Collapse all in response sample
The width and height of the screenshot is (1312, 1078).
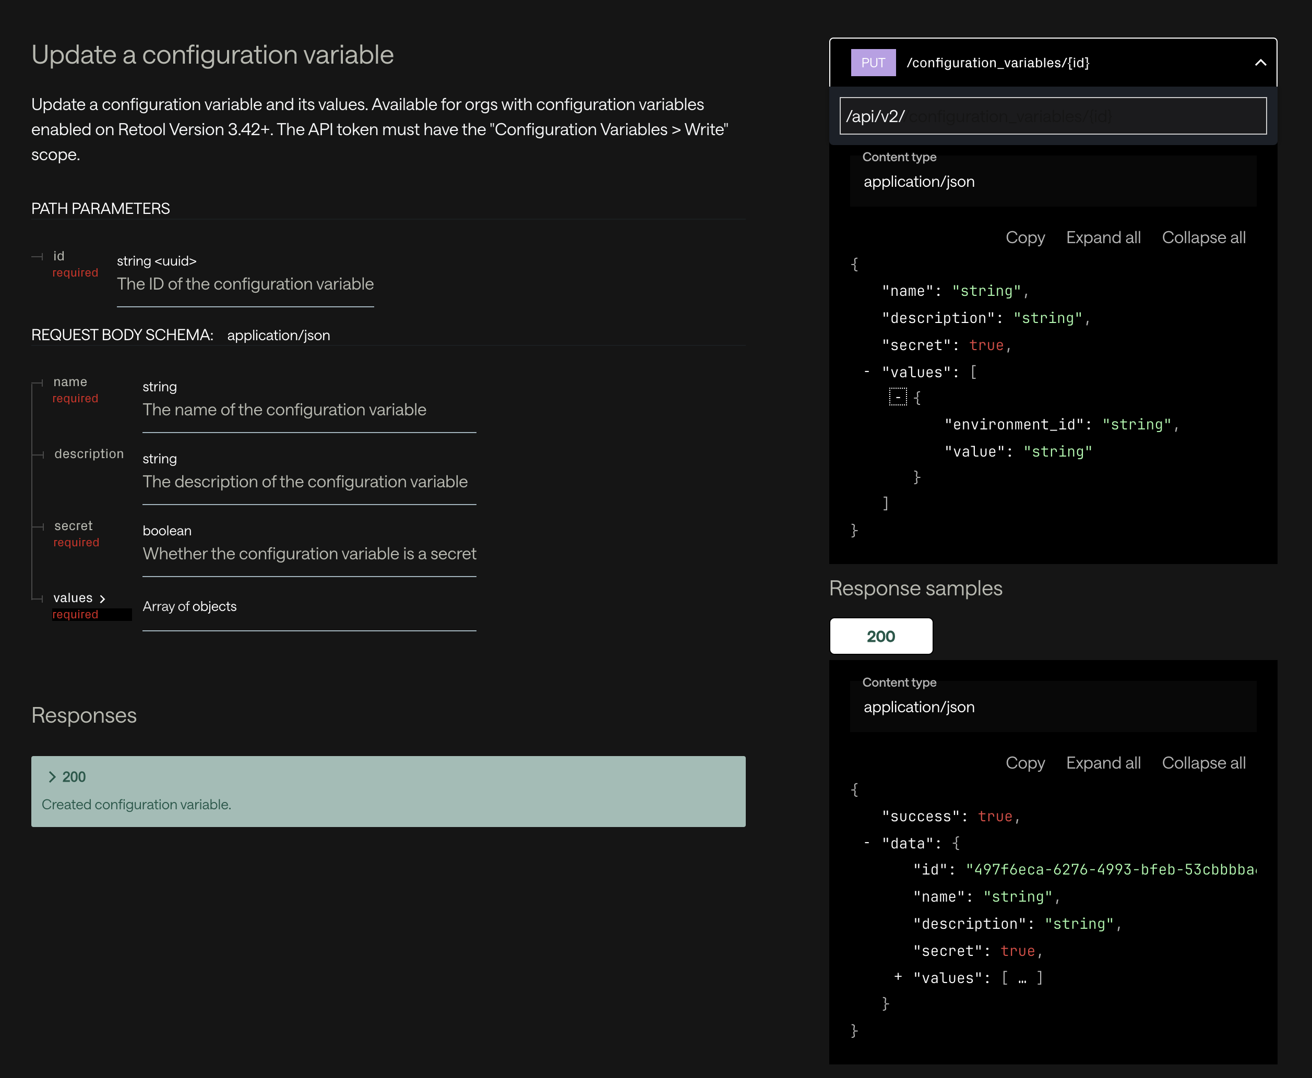[1203, 763]
